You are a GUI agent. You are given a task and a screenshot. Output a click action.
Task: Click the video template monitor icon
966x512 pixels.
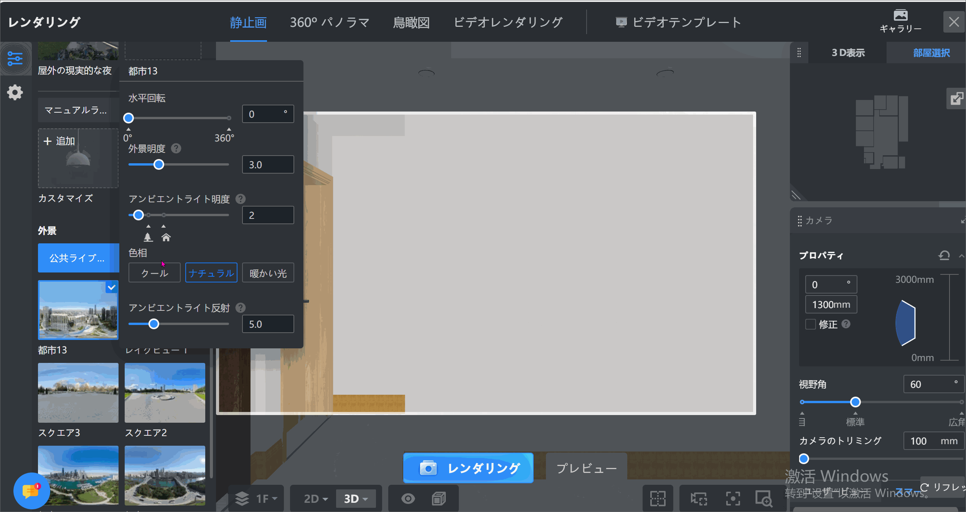click(x=621, y=22)
